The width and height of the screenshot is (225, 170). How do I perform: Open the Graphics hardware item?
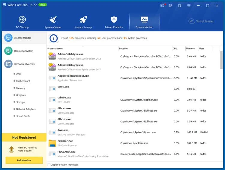coord(21,95)
